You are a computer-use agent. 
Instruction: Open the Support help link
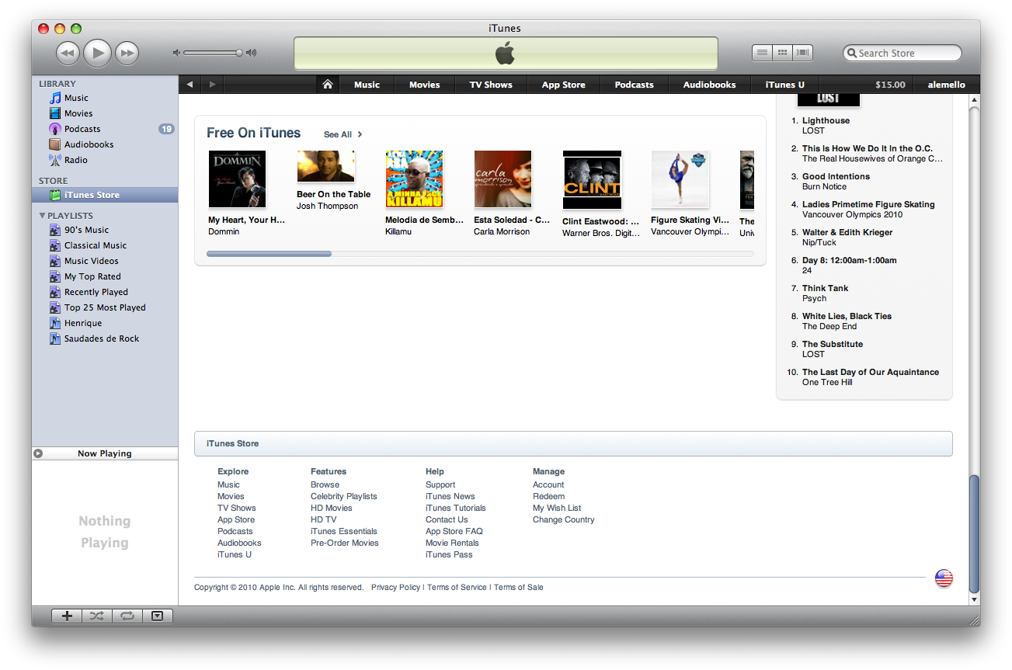pyautogui.click(x=440, y=484)
